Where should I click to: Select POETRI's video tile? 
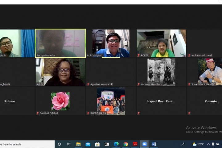pyautogui.click(x=161, y=43)
